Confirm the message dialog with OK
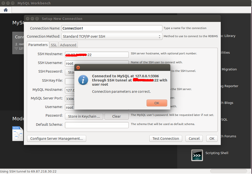The height and width of the screenshot is (174, 252). pyautogui.click(x=157, y=103)
